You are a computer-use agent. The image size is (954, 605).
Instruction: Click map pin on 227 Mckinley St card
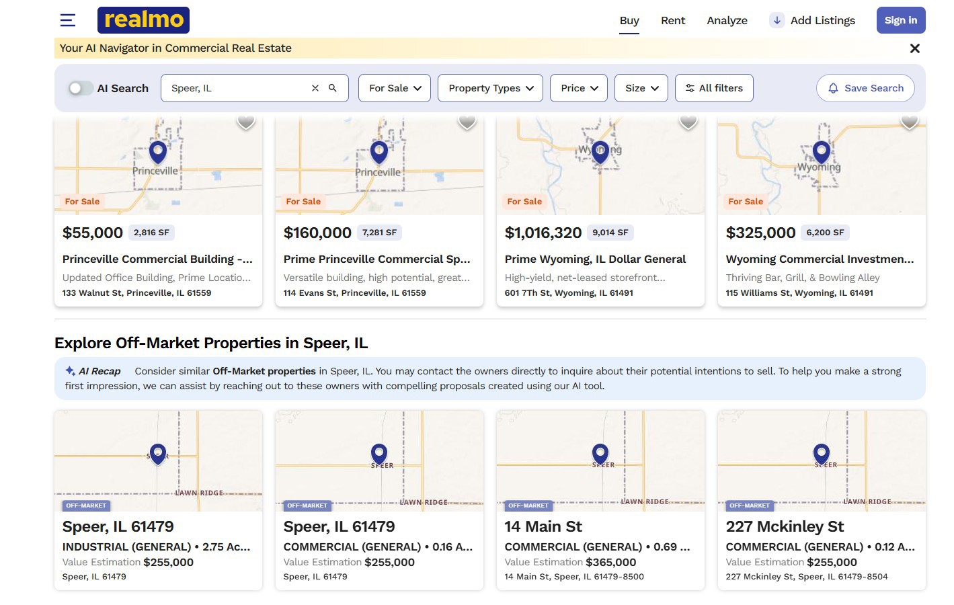point(821,454)
